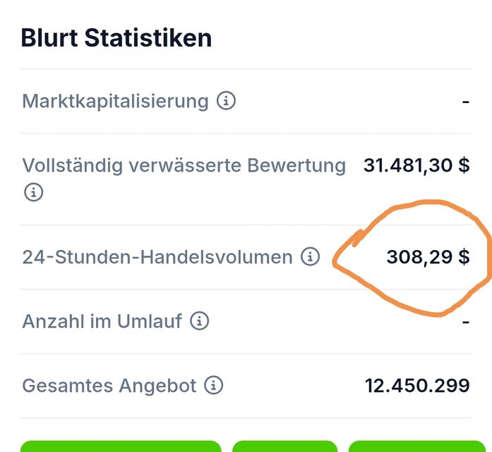
Task: Click the 31.481,30 $ valuation value
Action: [x=416, y=165]
